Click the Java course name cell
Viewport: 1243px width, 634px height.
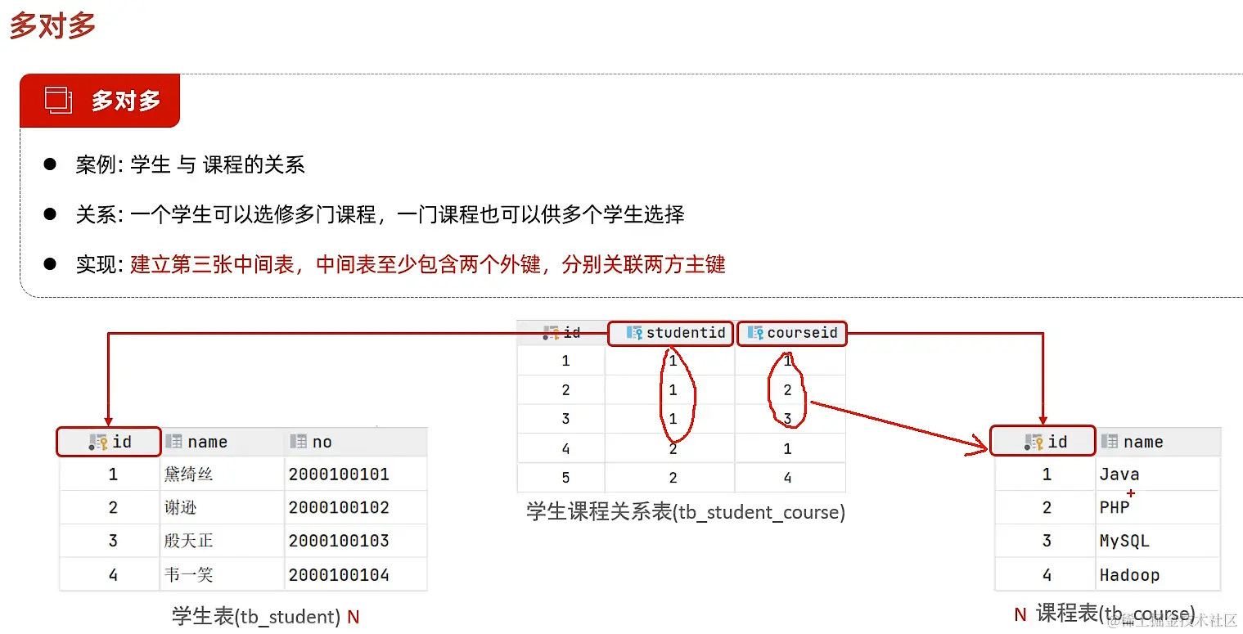click(x=1158, y=474)
